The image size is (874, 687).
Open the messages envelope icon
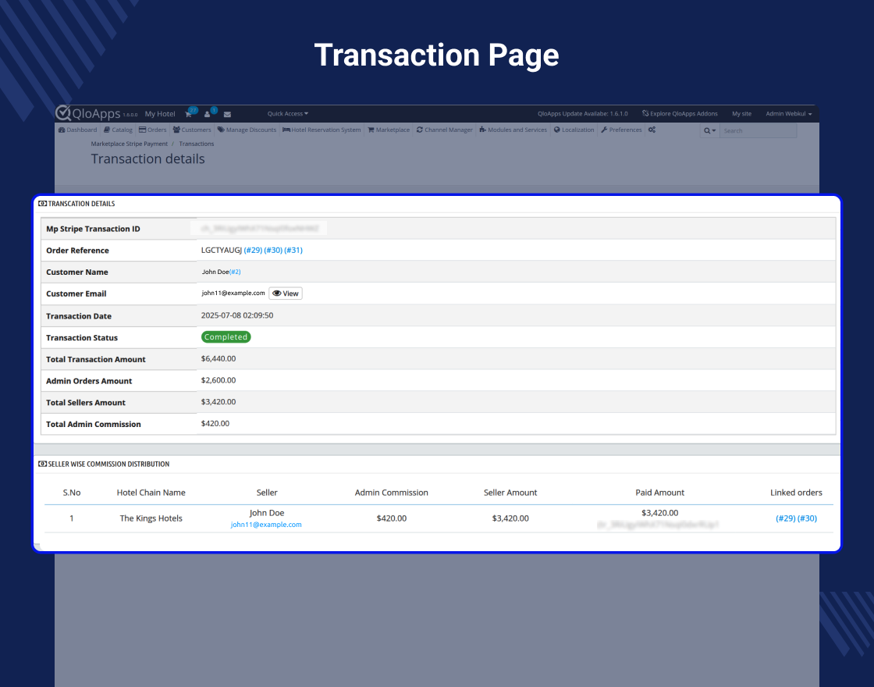point(227,114)
